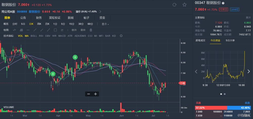This screenshot has height=119, width=253.
Task: Switch to 5日 five-day view
Action: tap(23, 24)
